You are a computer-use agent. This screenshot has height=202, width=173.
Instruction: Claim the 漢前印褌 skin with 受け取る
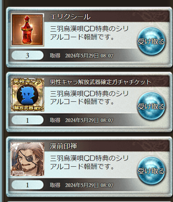[x=151, y=171]
